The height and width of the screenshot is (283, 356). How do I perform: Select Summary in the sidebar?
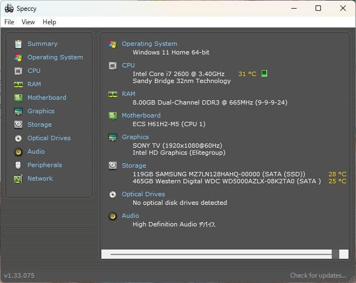[43, 44]
